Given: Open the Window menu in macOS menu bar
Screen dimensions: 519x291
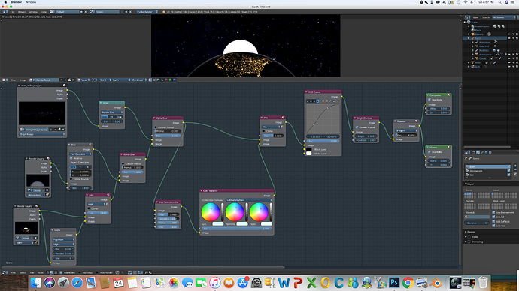Looking at the screenshot, I should [x=31, y=2].
